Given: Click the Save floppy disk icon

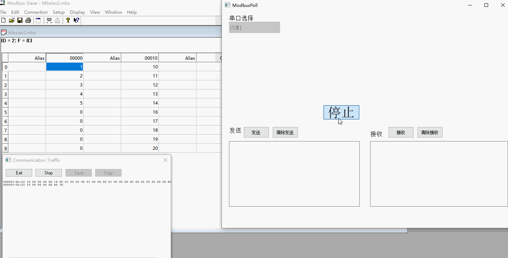Looking at the screenshot, I should pos(20,21).
